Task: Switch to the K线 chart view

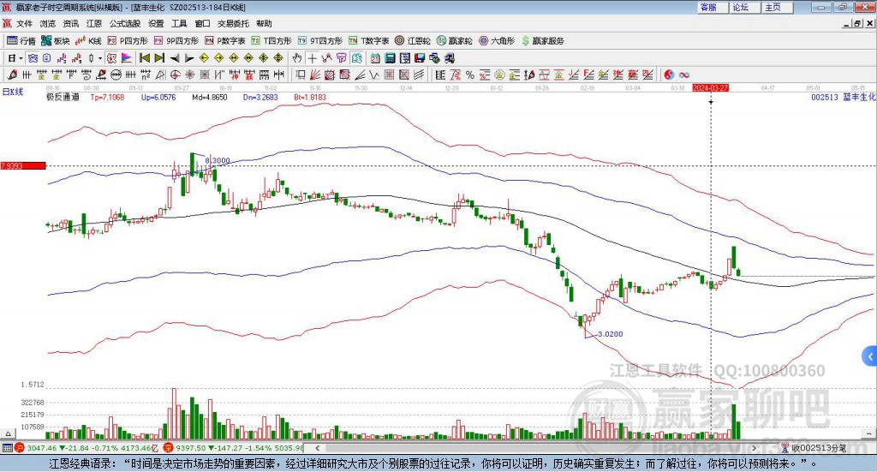Action: click(x=88, y=41)
